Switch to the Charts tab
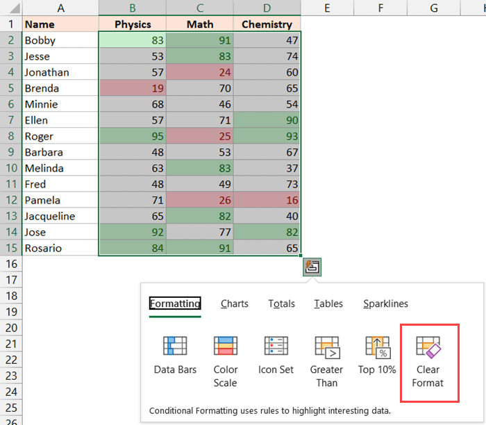Viewport: 486px width, 425px height. tap(235, 303)
